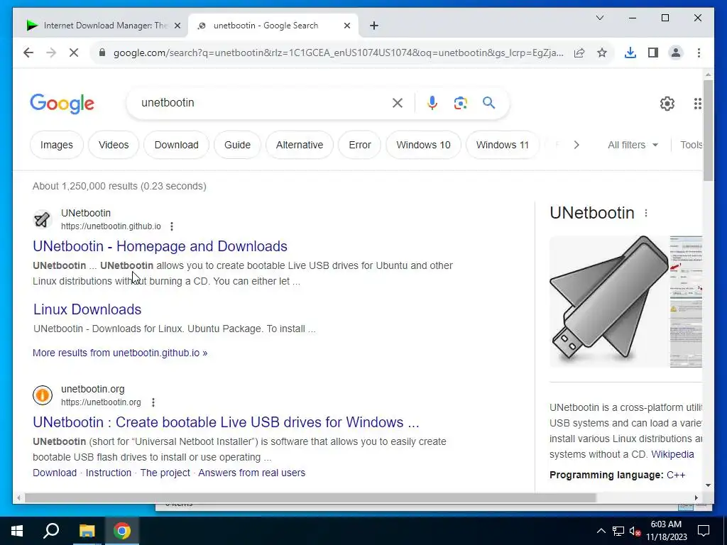Clear the Google search box
Screen dimensions: 727x545
click(398, 103)
